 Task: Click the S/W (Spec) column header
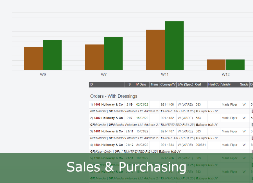tap(185, 84)
